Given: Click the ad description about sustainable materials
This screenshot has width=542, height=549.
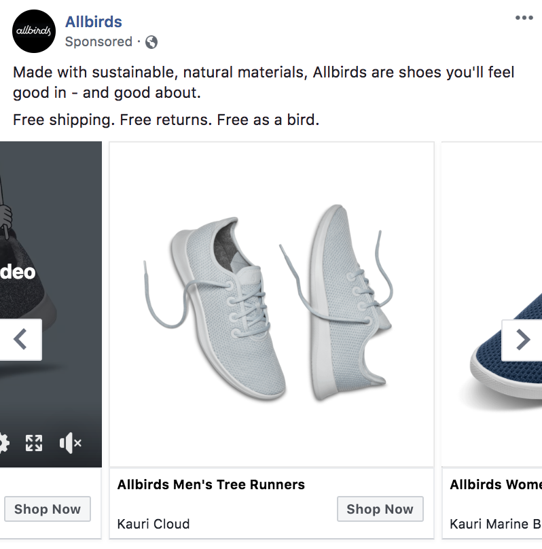Looking at the screenshot, I should [264, 82].
